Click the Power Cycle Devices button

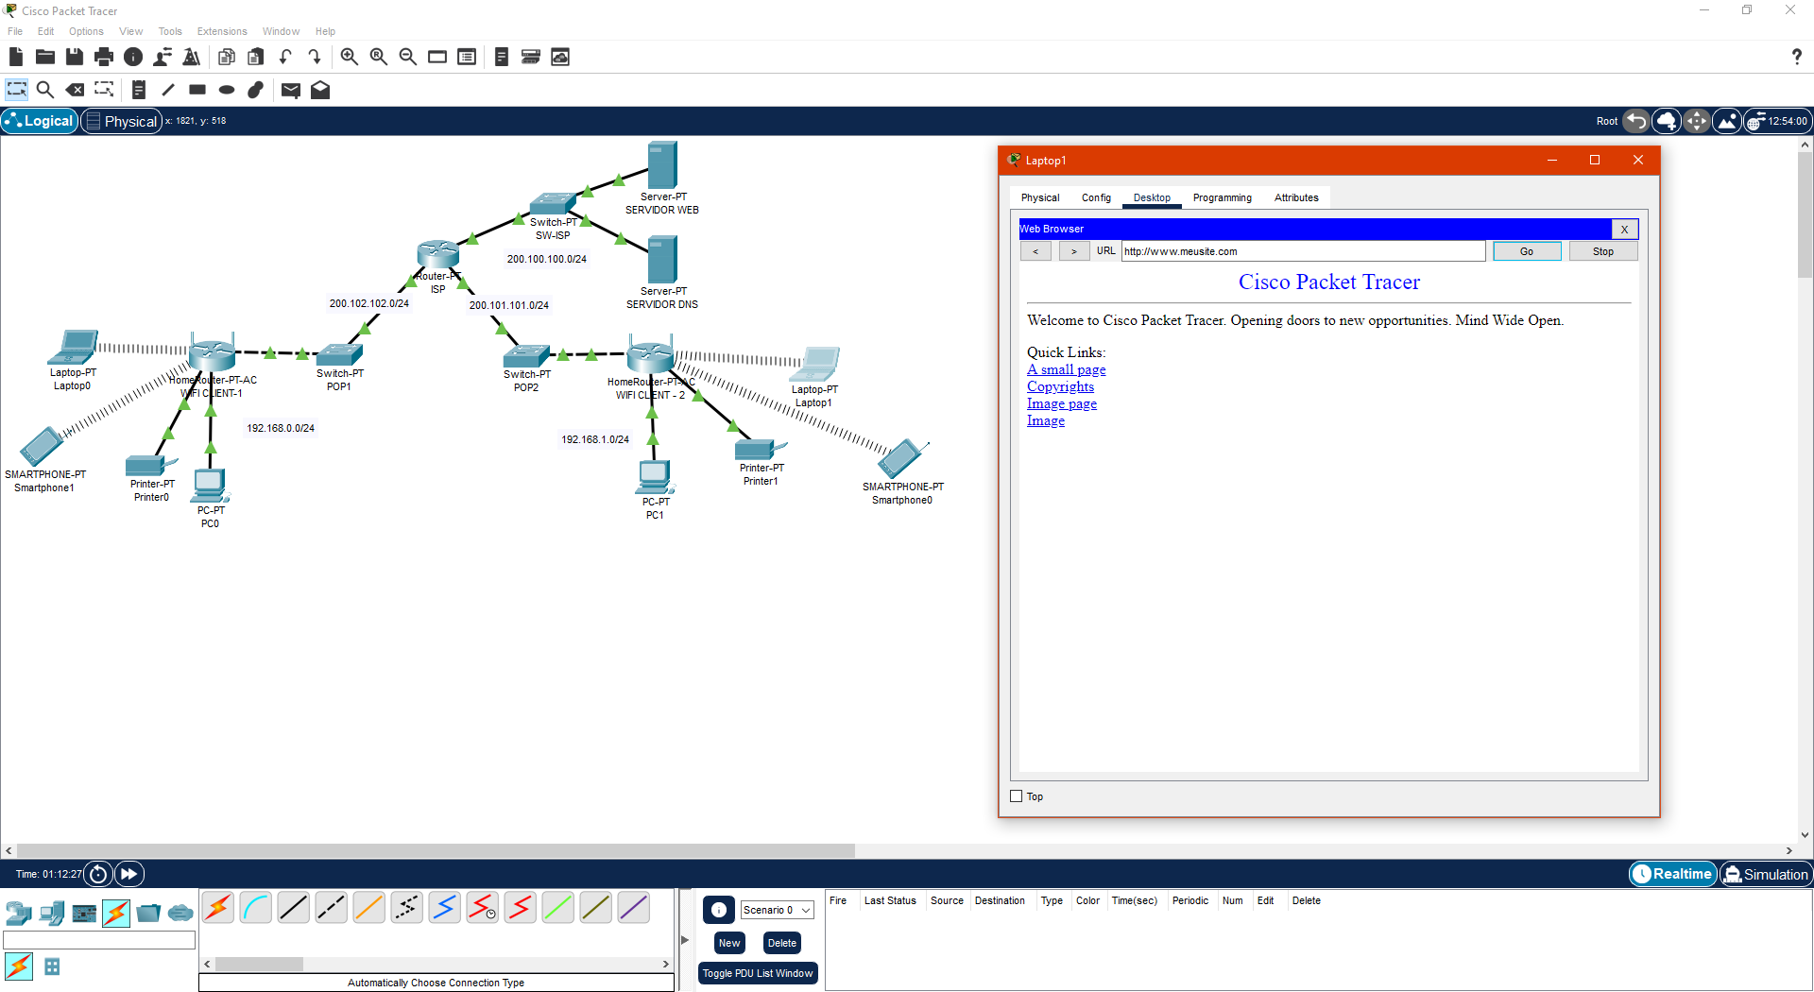pyautogui.click(x=98, y=874)
